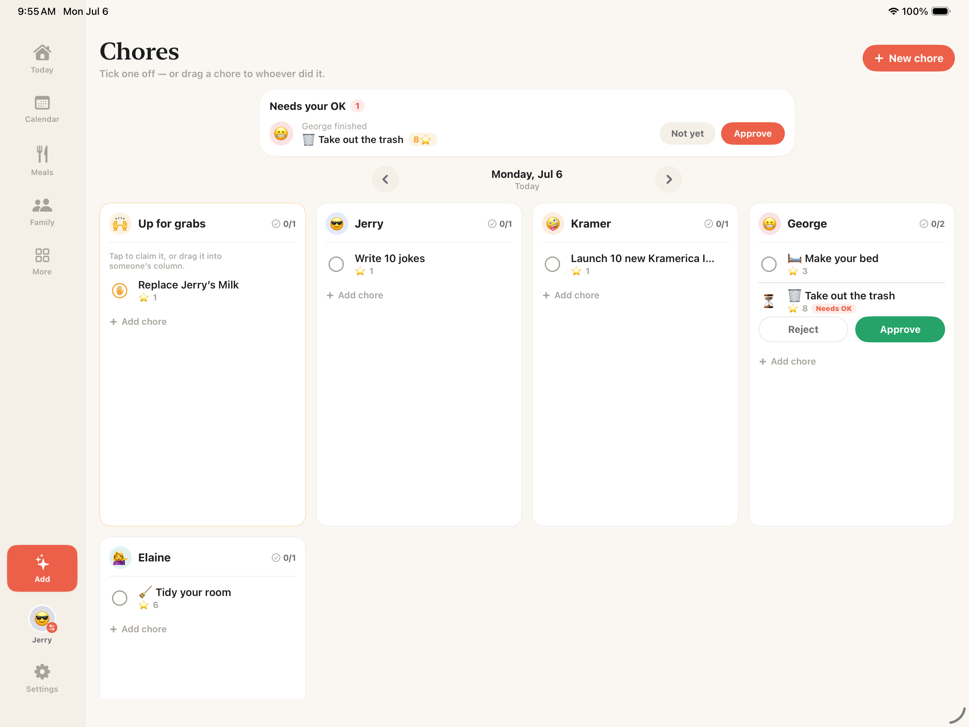Screen dimensions: 969x727
Task: Click George's 0/2 progress count
Action: pyautogui.click(x=932, y=224)
